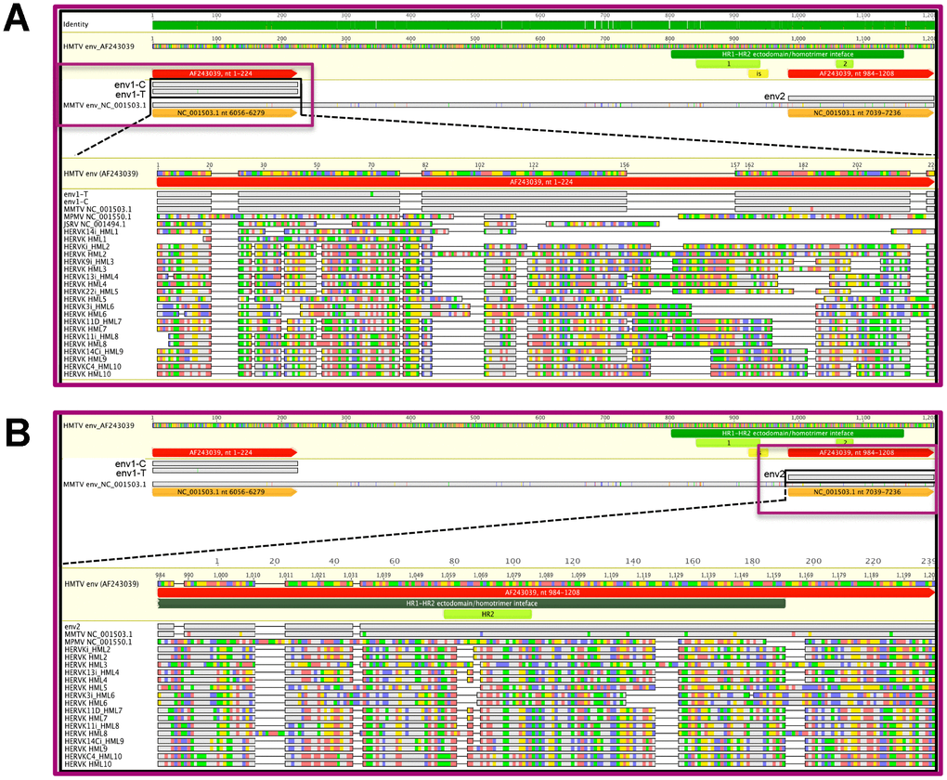Click the orange NC_001503.1 nt 6056-6279 arrow in panel A

(223, 112)
